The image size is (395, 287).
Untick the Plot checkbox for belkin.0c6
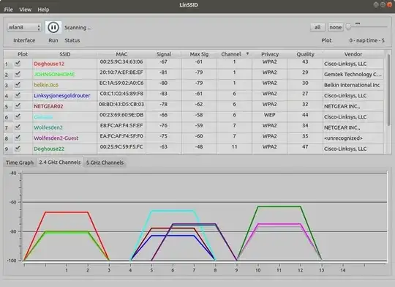[x=18, y=85]
